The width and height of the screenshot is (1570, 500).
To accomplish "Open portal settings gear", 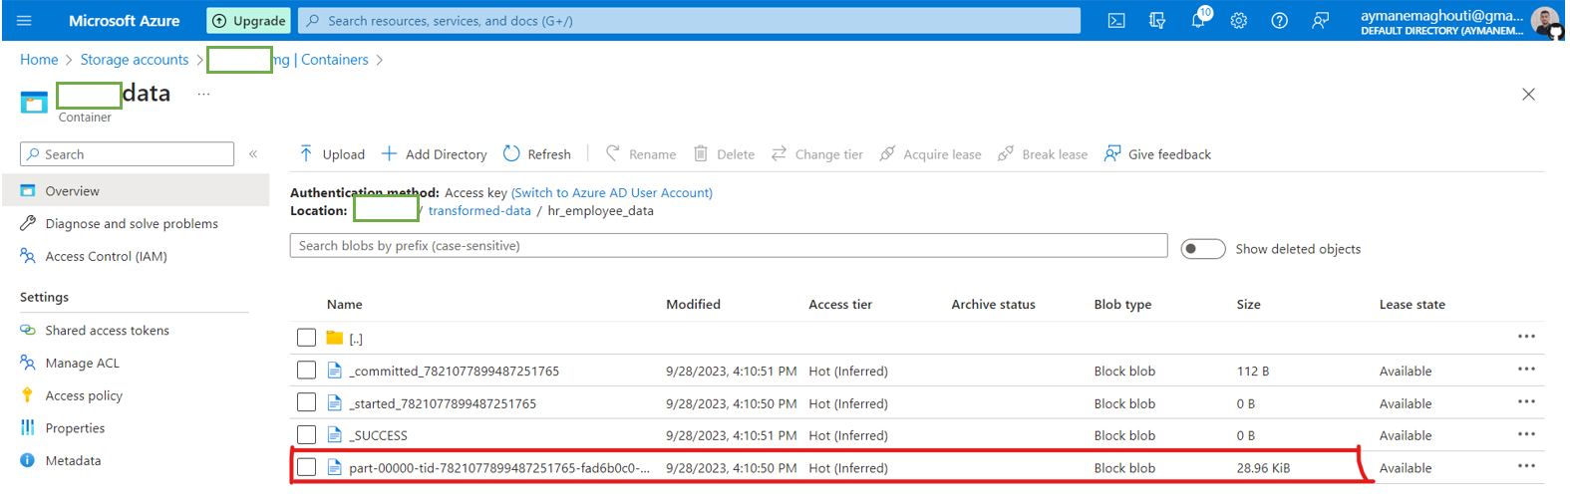I will [x=1238, y=21].
